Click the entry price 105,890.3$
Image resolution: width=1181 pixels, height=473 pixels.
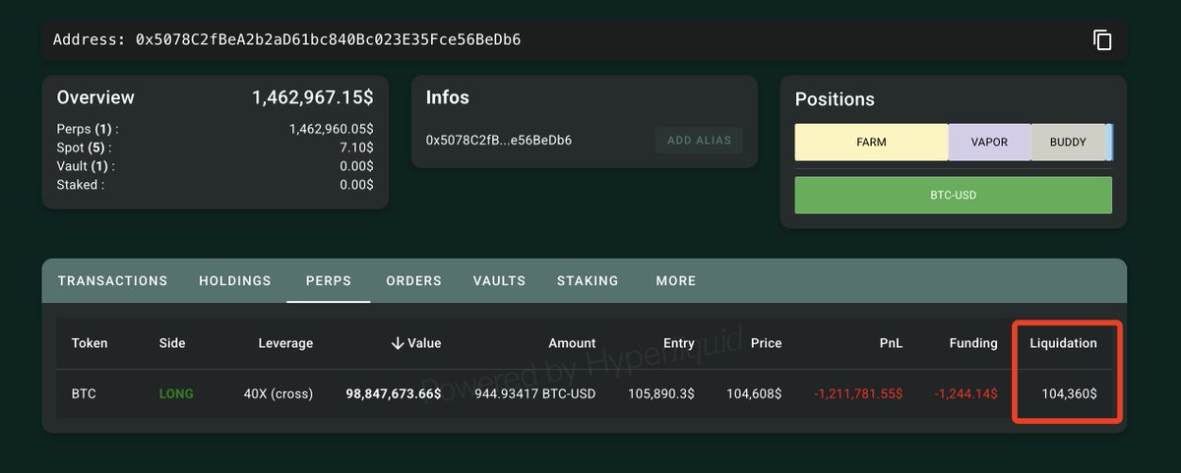click(661, 393)
